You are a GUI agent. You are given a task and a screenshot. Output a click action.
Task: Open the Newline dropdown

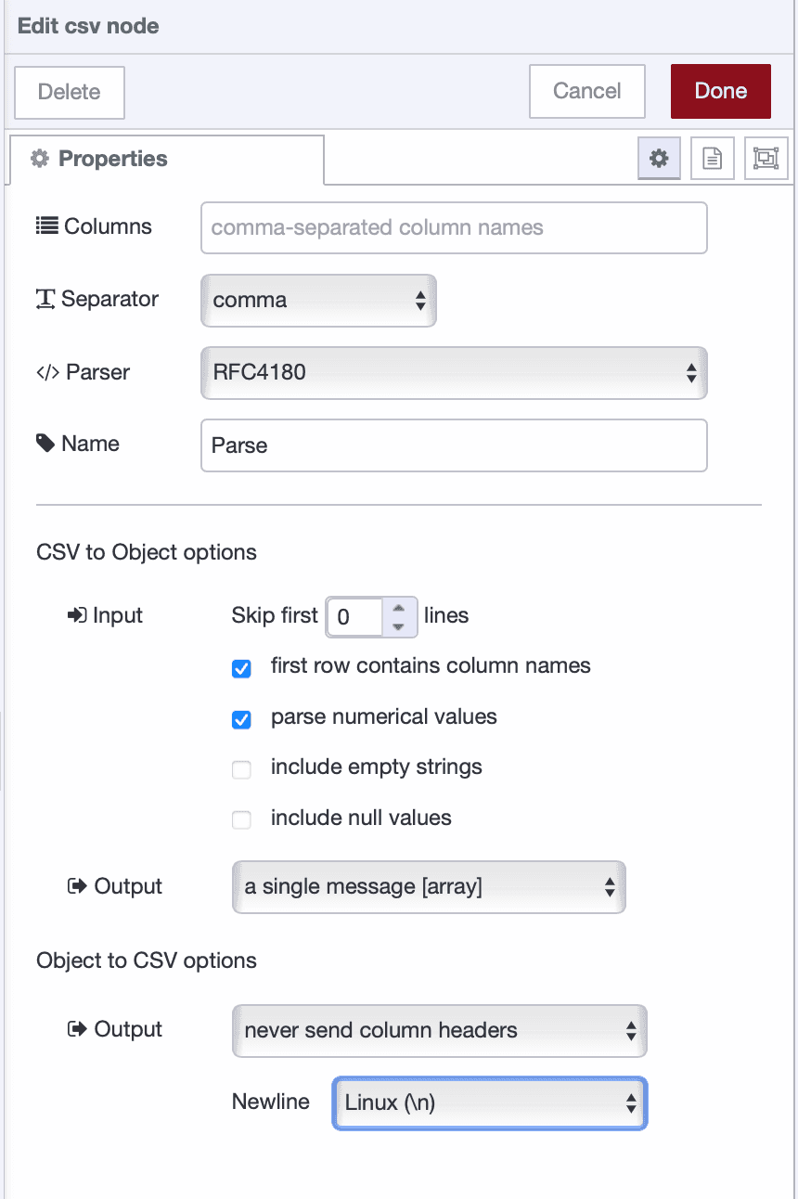[489, 1103]
